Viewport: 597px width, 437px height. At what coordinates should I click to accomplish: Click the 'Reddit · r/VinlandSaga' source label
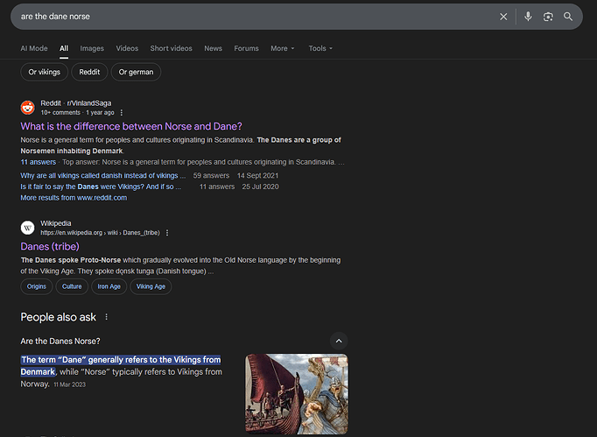[76, 103]
